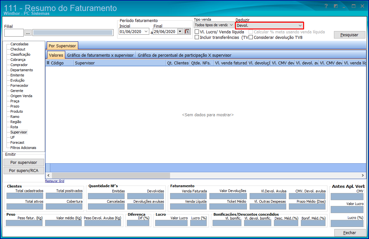Select Origem Venda in the tree
Viewport: 369px width, 239px height.
click(x=21, y=96)
